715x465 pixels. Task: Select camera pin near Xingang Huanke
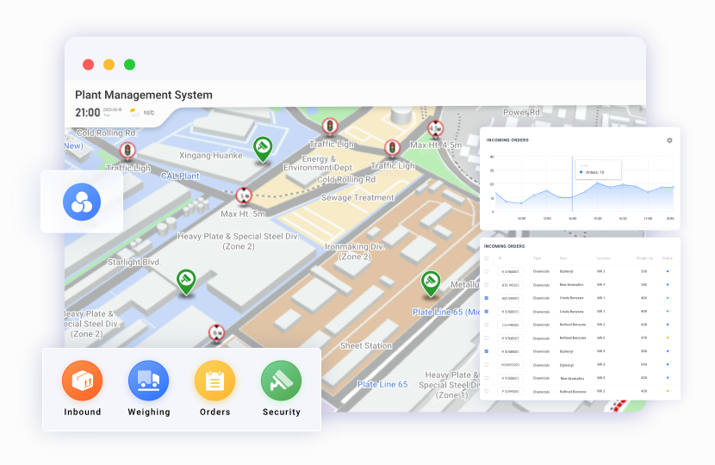coord(263,148)
